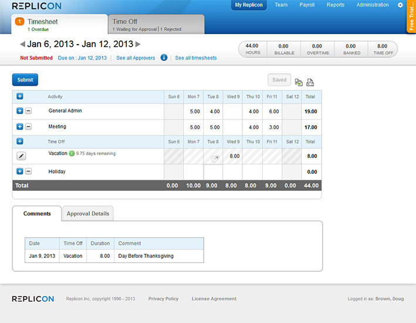The image size is (416, 323).
Task: Click the copy timesheet icon next to Saved
Action: [299, 82]
